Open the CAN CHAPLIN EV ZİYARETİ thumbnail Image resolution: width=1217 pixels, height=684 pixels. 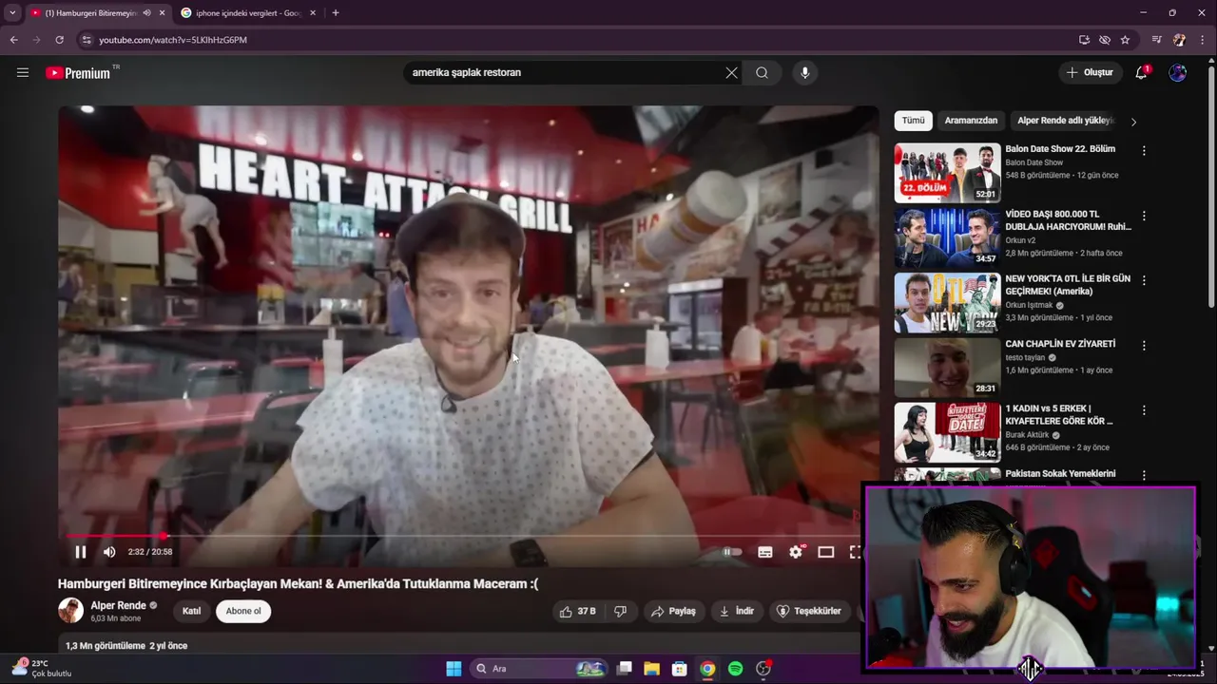[947, 368]
